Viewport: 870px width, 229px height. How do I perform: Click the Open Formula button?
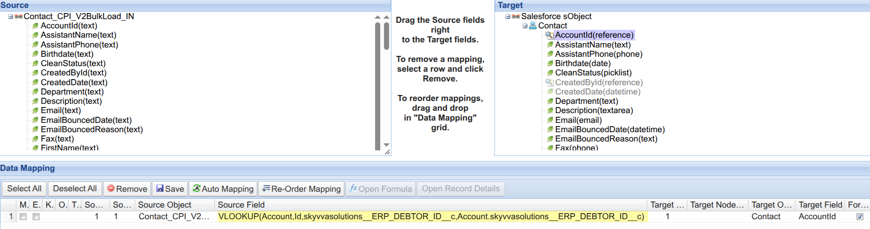[380, 189]
